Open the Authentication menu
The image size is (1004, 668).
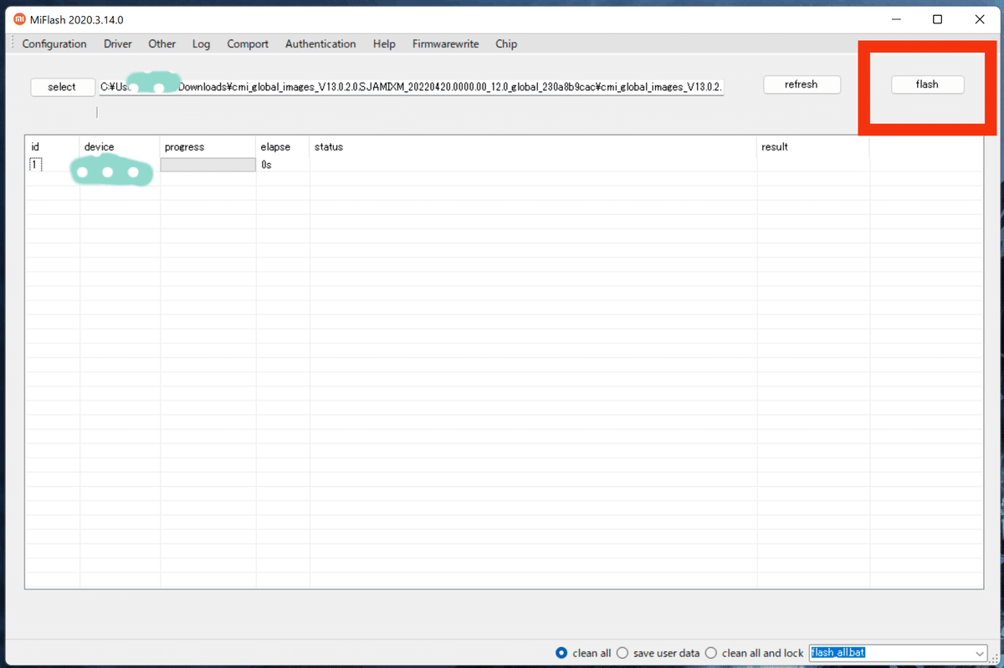pos(320,44)
